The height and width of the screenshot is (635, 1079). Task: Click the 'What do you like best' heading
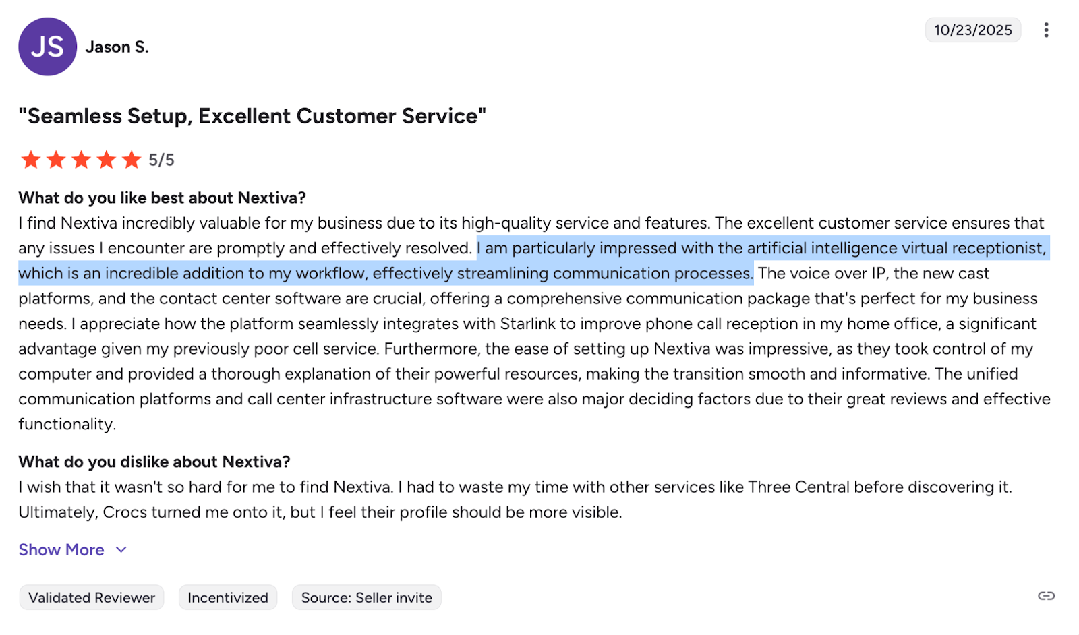(x=162, y=198)
